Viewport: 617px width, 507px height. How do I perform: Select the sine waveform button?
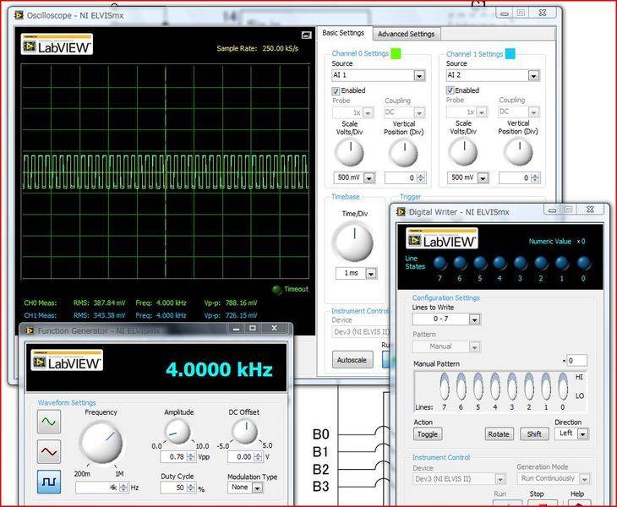tap(49, 422)
